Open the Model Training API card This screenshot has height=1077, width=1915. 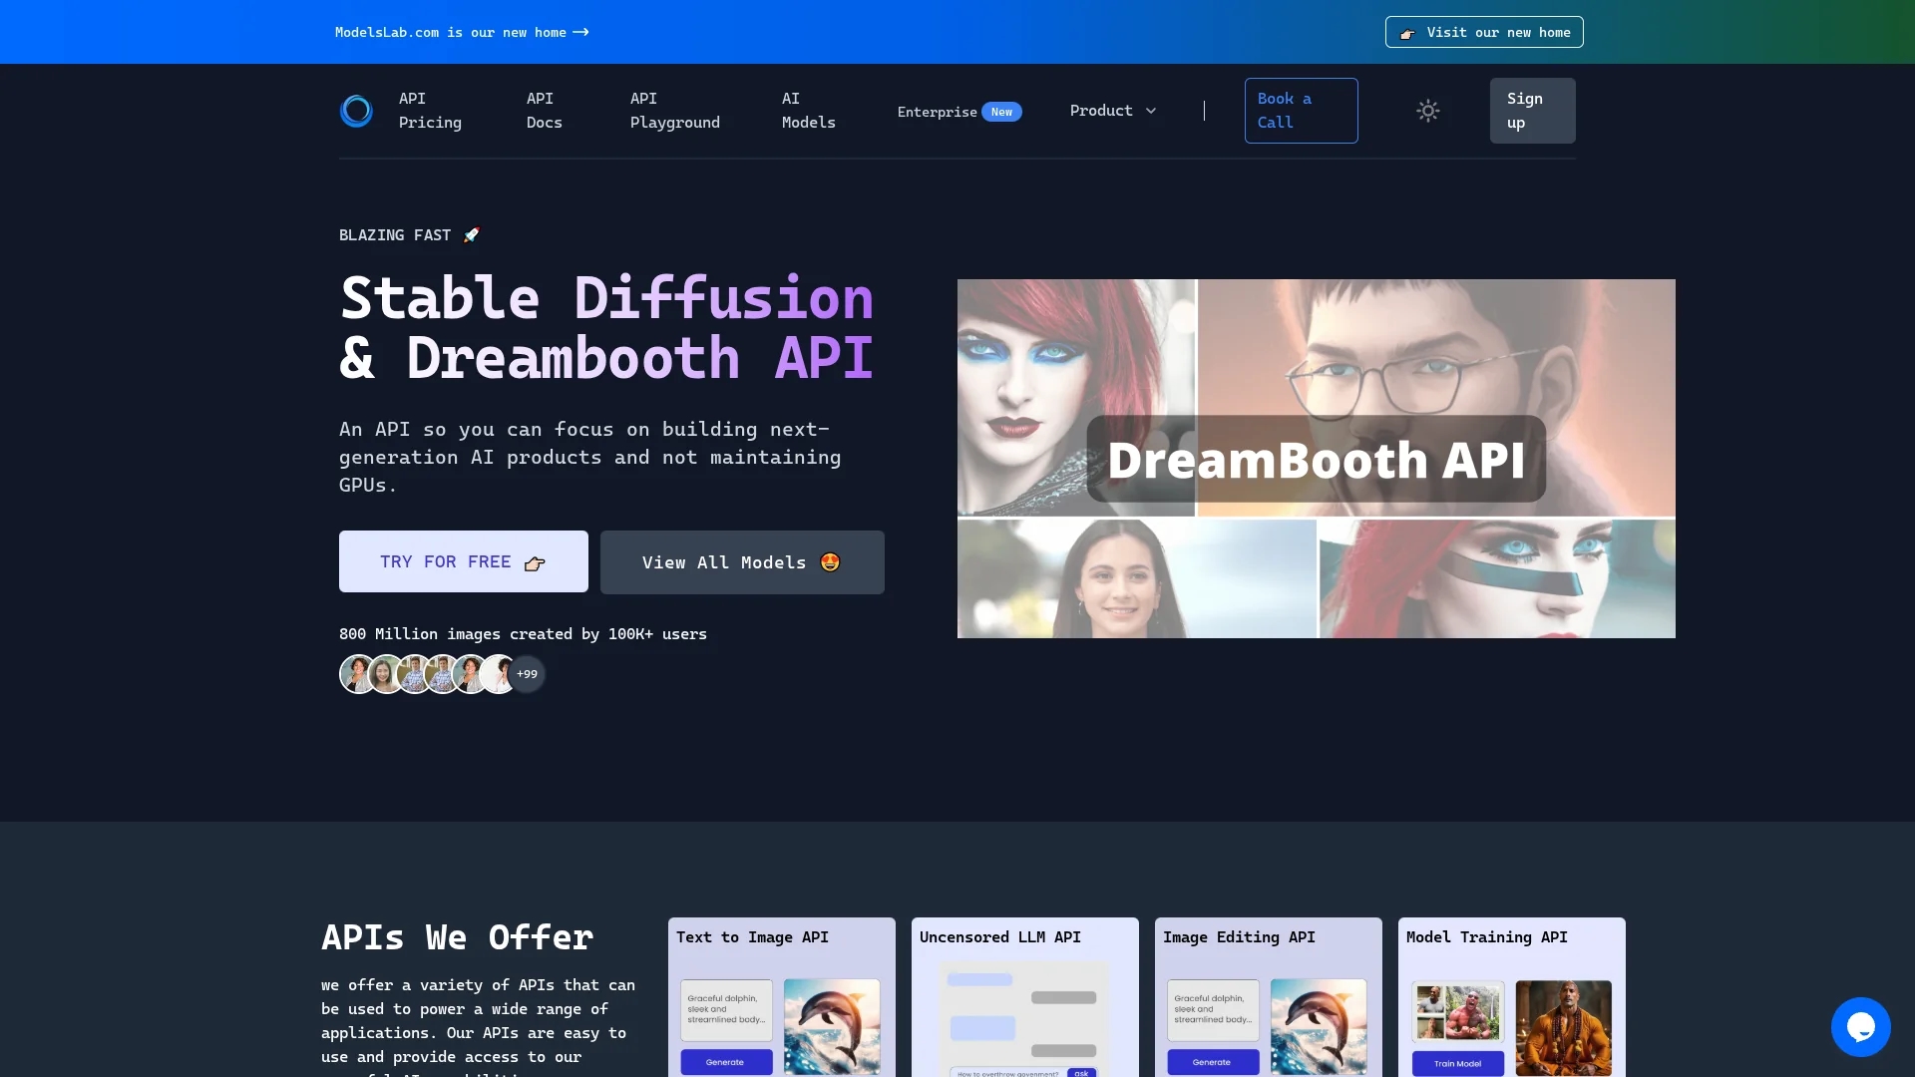(x=1512, y=997)
